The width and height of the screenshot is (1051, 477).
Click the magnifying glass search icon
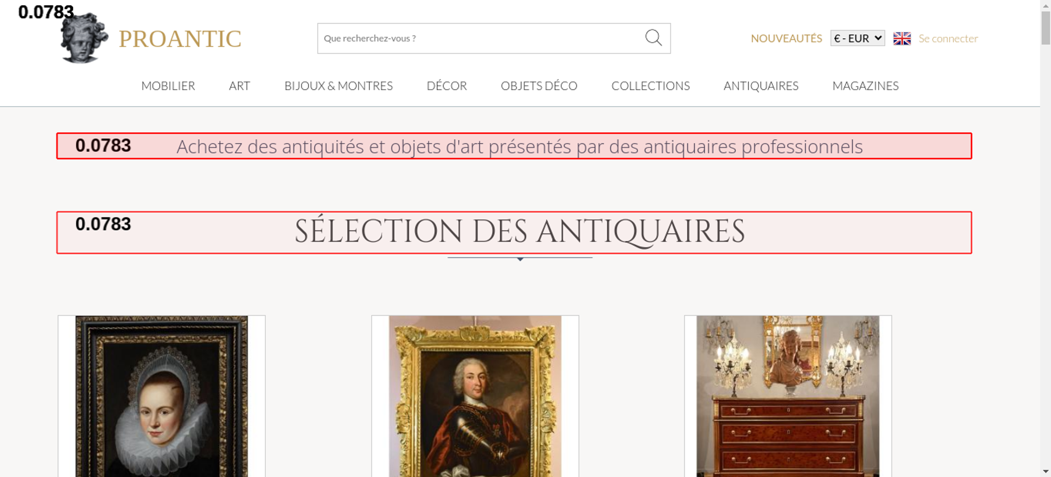(653, 38)
